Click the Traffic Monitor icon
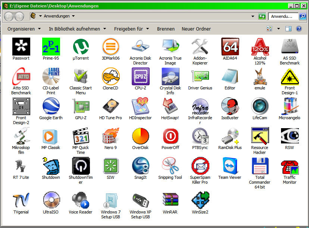Screen dimensions: 309x228 click(290, 168)
